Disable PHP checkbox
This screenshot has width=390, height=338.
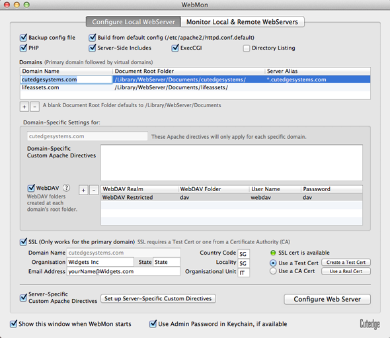pyautogui.click(x=23, y=48)
